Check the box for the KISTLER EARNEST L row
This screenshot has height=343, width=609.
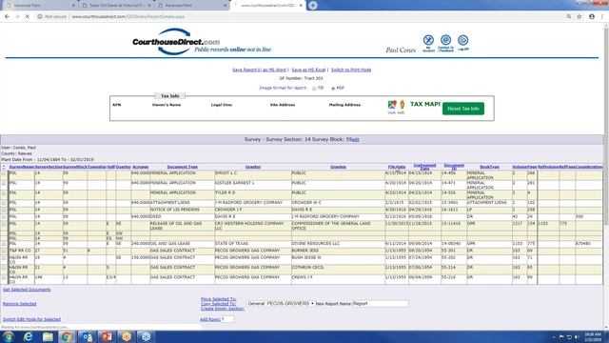click(4, 184)
